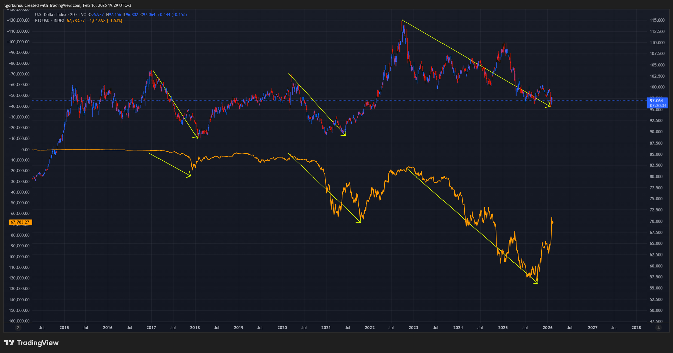Select the U.S. Dollar Index legend title
673x353 pixels.
(x=50, y=15)
